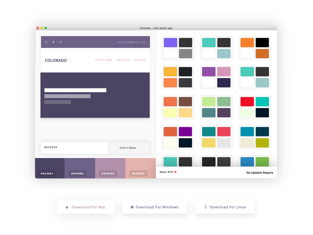The image size is (313, 235).
Task: Pick the green swatch in bottom-right palette
Action: pos(262,162)
